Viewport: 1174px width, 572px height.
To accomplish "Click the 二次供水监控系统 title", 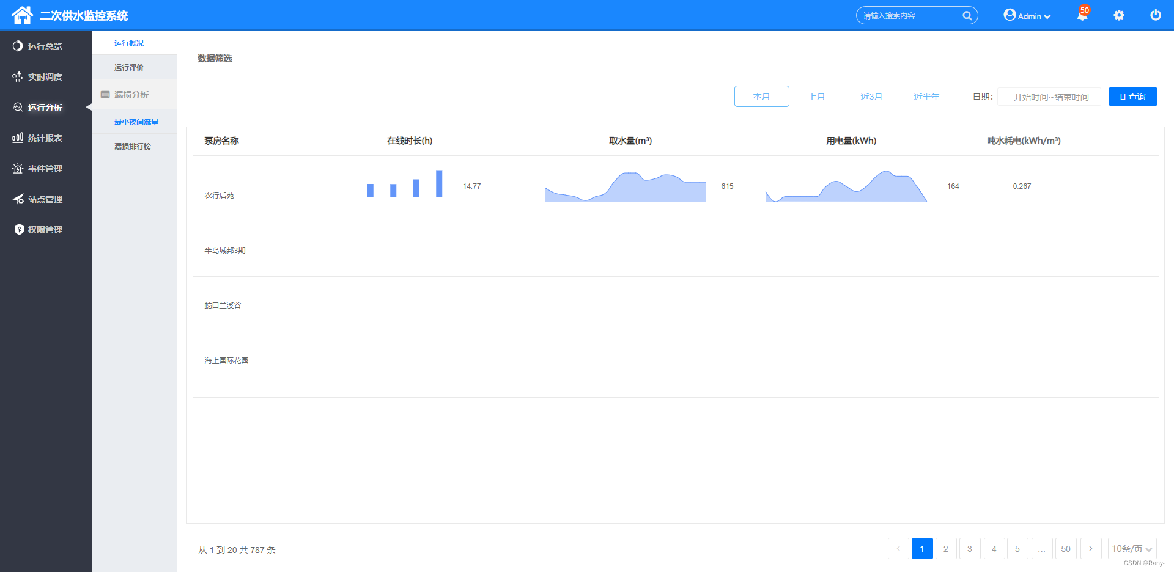I will [84, 16].
